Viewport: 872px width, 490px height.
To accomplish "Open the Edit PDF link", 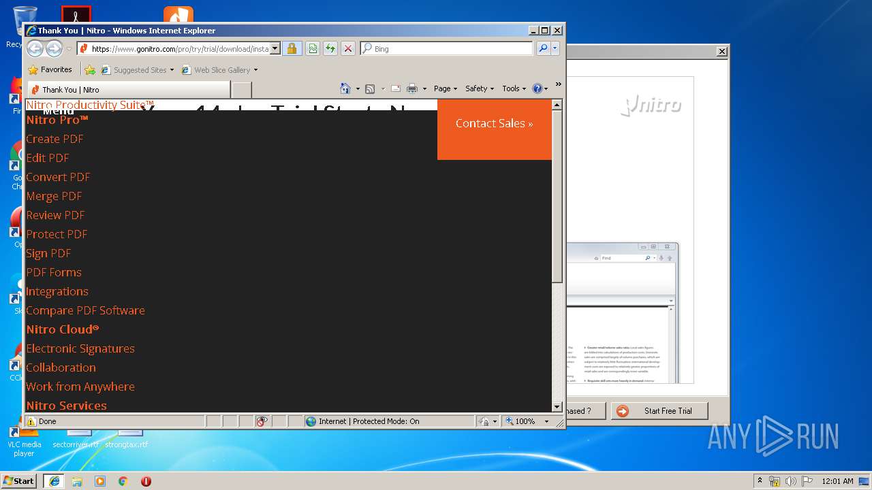I will point(48,158).
